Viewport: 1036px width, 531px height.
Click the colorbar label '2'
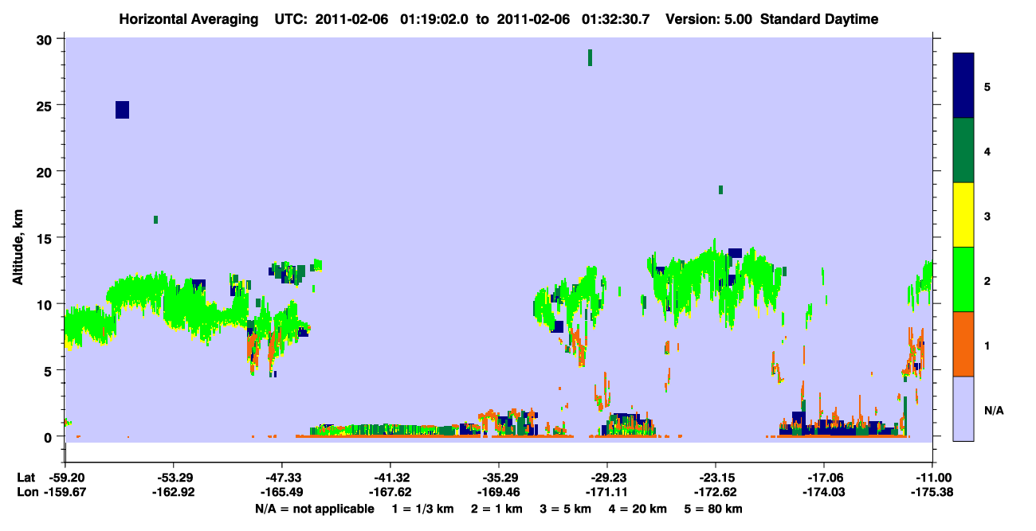[987, 279]
